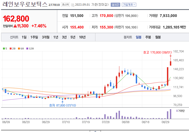Click the red up-triangle beside 11,300
The width and height of the screenshot is (189, 132).
pos(15,26)
